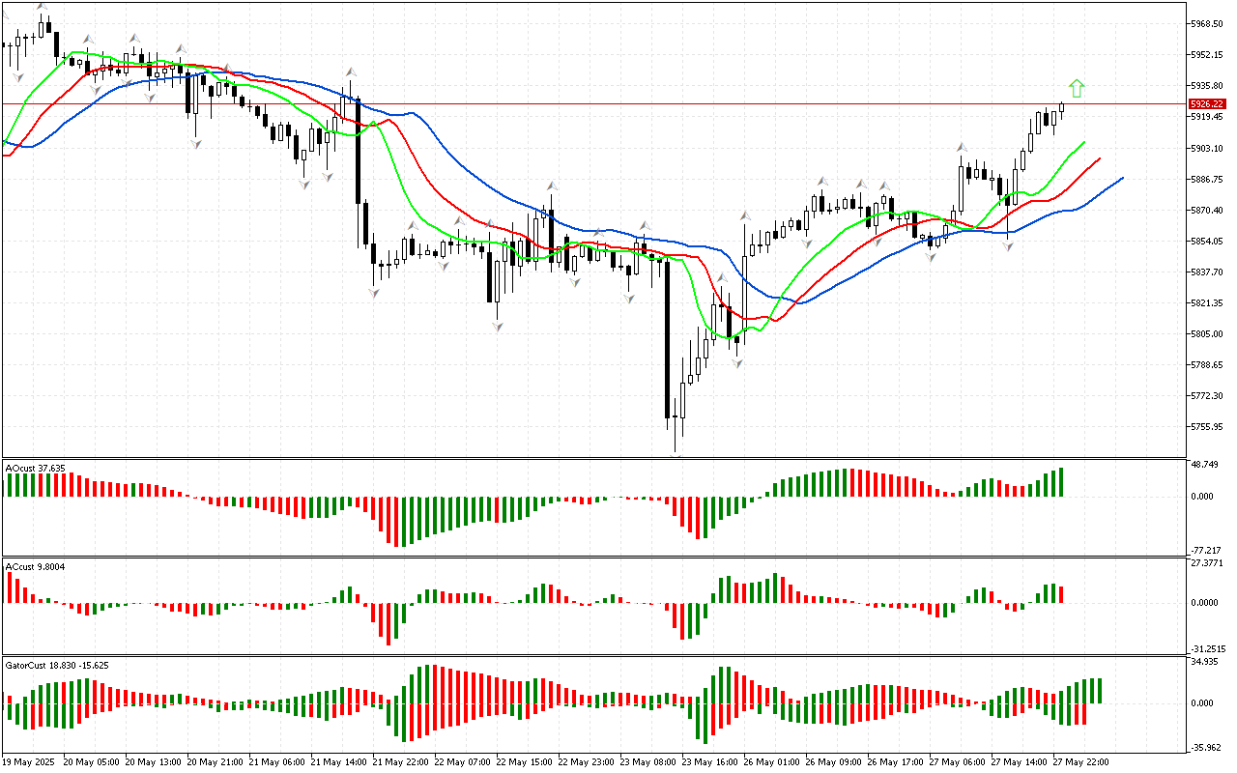Select the 5755.95 price scale label
This screenshot has height=773, width=1237.
tap(1207, 426)
